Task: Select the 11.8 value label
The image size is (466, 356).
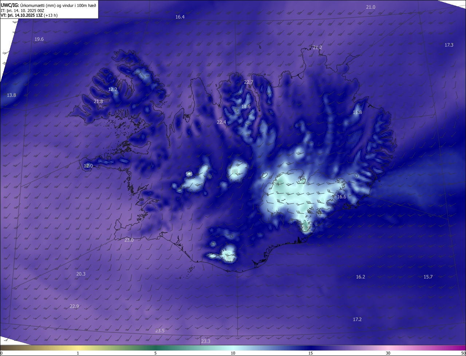Action: click(357, 112)
